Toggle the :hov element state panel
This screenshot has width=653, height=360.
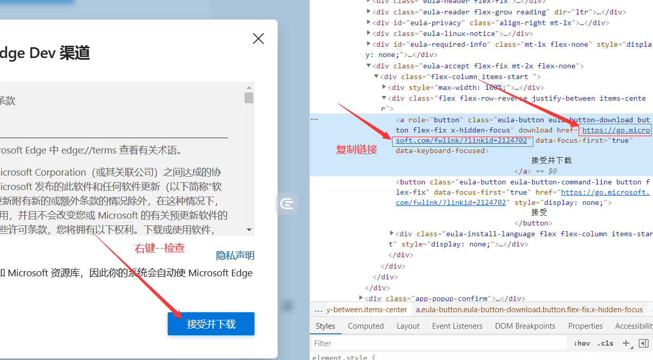click(x=582, y=343)
